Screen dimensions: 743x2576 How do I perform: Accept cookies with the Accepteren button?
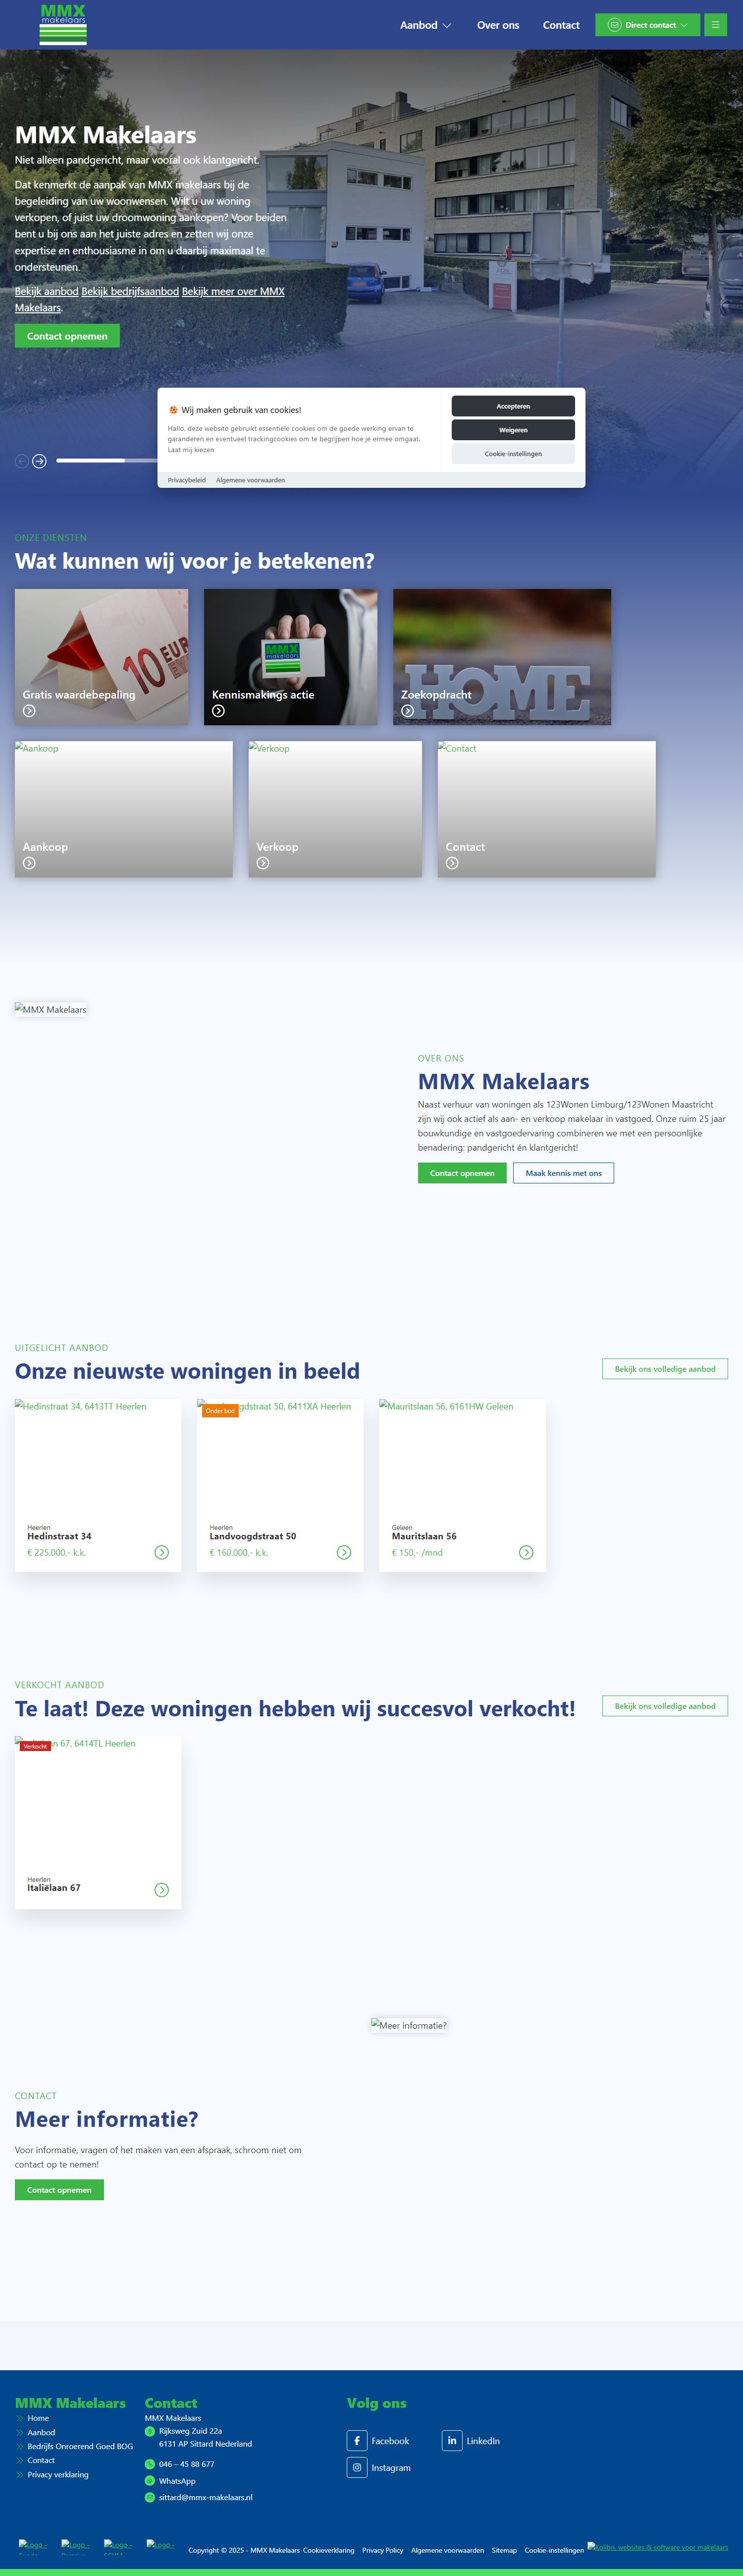click(513, 406)
